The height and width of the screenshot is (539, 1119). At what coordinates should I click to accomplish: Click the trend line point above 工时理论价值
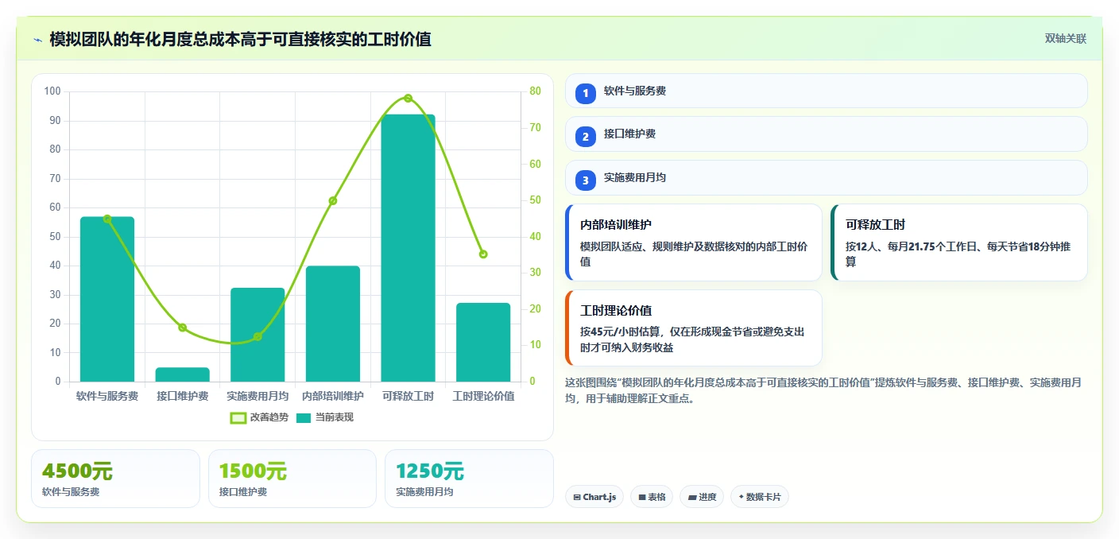(x=483, y=254)
